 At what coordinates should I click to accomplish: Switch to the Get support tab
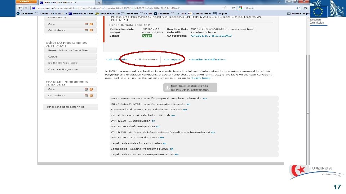click(173, 60)
